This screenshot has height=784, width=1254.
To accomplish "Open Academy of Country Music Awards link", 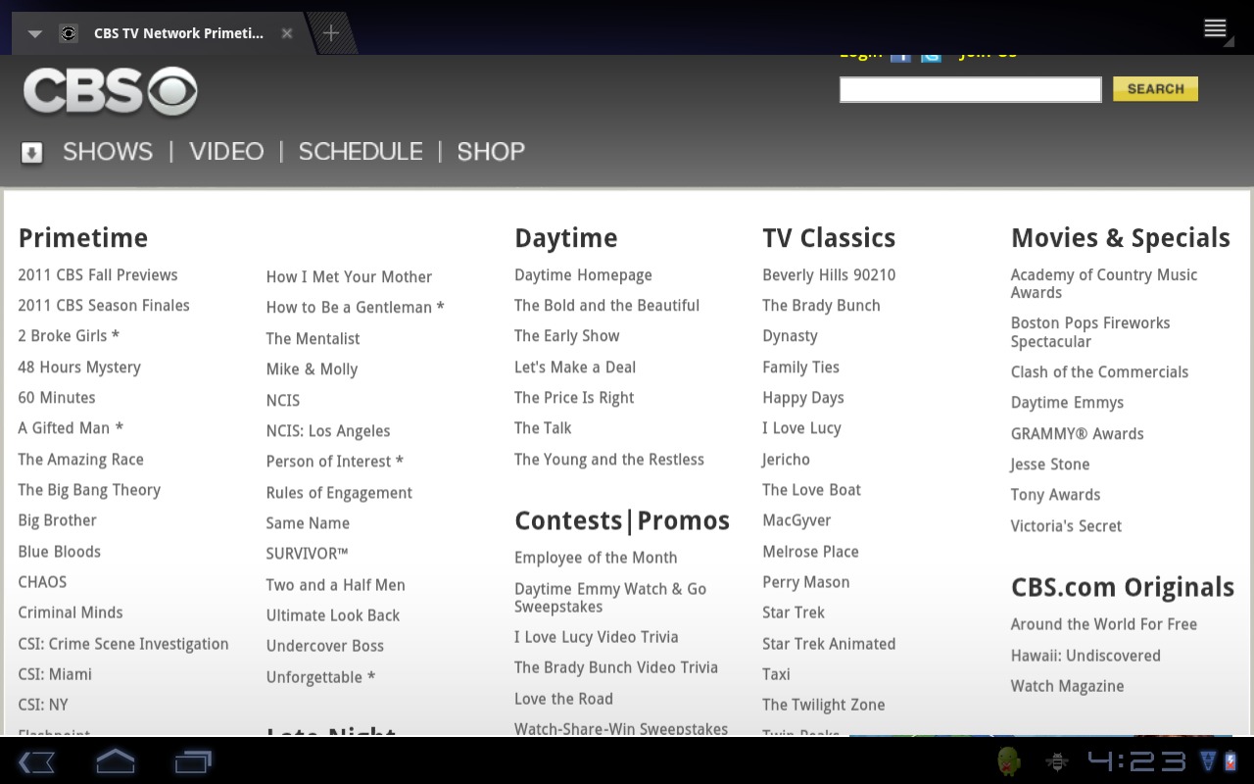I will [1104, 284].
